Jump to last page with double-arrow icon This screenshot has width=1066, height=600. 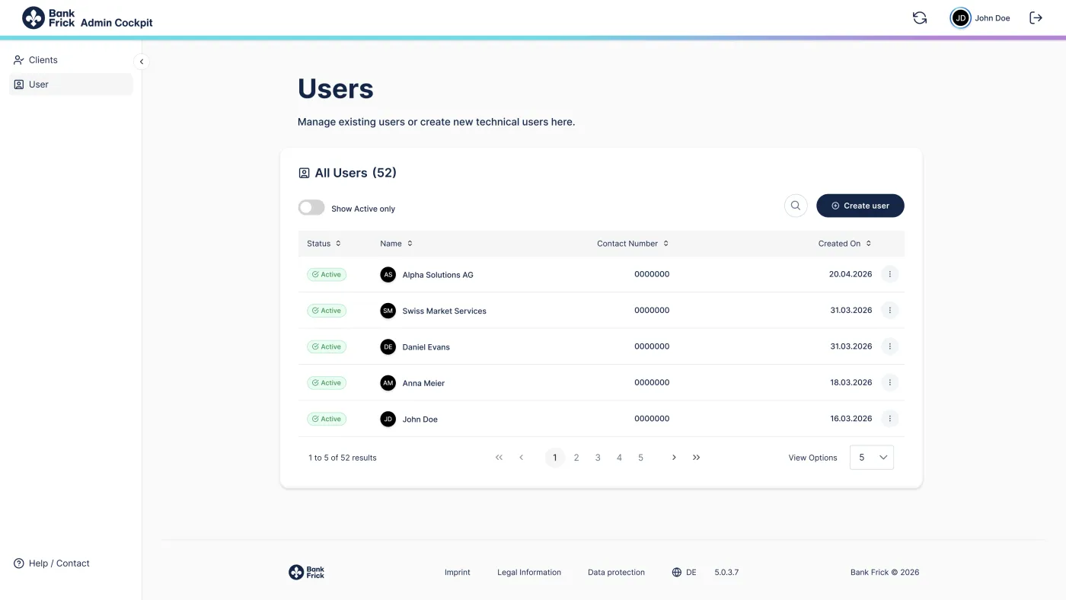696,458
